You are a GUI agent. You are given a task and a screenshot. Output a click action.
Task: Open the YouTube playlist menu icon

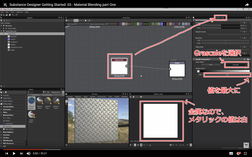pyautogui.click(x=5, y=5)
